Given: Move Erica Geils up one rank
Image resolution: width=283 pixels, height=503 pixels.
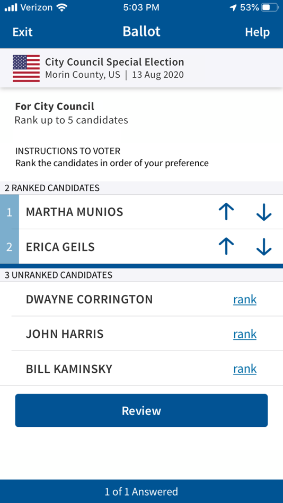Looking at the screenshot, I should (x=226, y=247).
